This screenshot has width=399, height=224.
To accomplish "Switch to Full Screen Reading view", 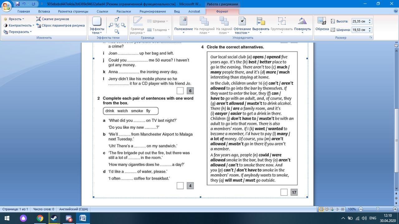I will click(327, 209).
